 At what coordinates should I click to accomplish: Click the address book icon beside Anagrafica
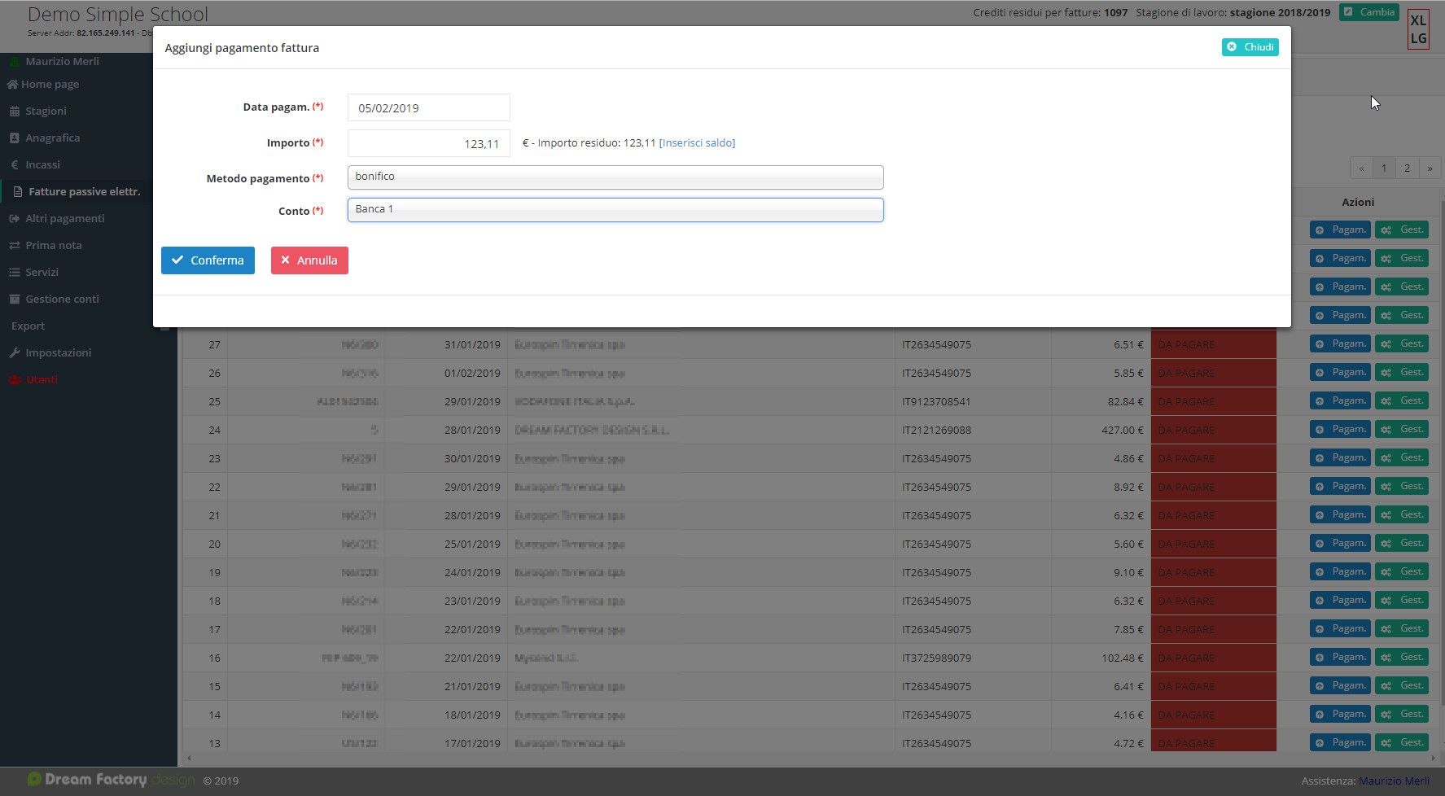[14, 138]
